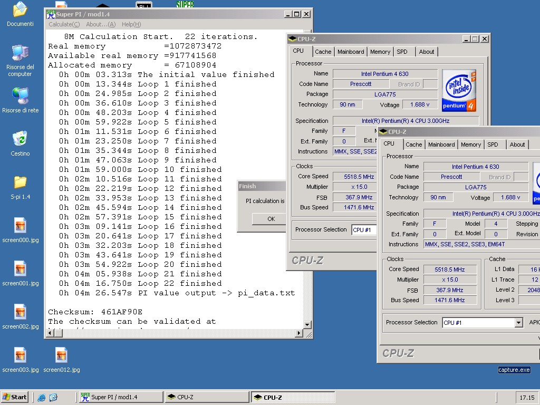This screenshot has width=540, height=405.
Task: Select the capture.exe desktop item
Action: click(514, 370)
